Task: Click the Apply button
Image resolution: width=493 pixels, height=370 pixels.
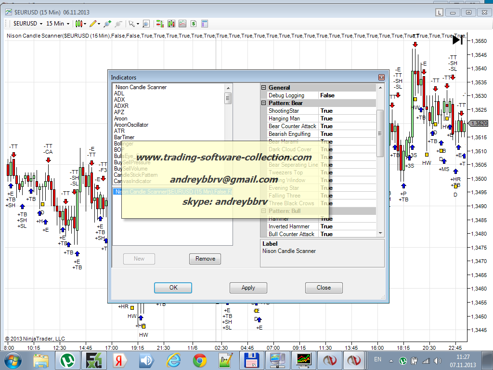Action: pyautogui.click(x=248, y=288)
